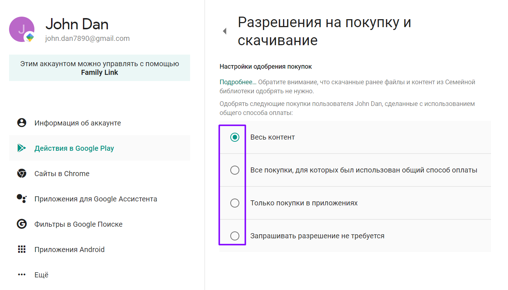Open "Фильтры в Google Поиске"
This screenshot has width=508, height=290.
point(100,224)
